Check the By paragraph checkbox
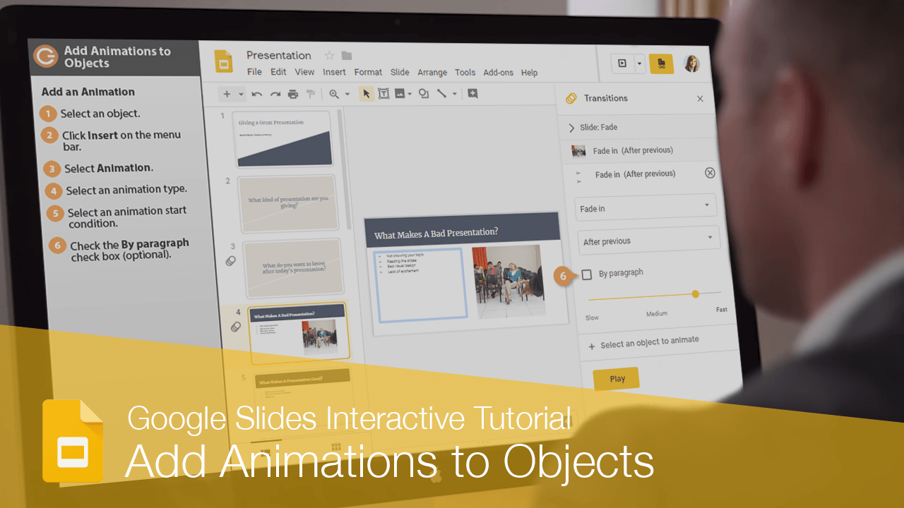904x508 pixels. pyautogui.click(x=587, y=274)
